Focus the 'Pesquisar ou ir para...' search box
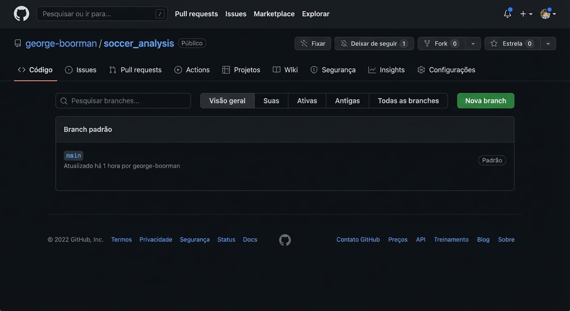570x311 pixels. pyautogui.click(x=102, y=14)
